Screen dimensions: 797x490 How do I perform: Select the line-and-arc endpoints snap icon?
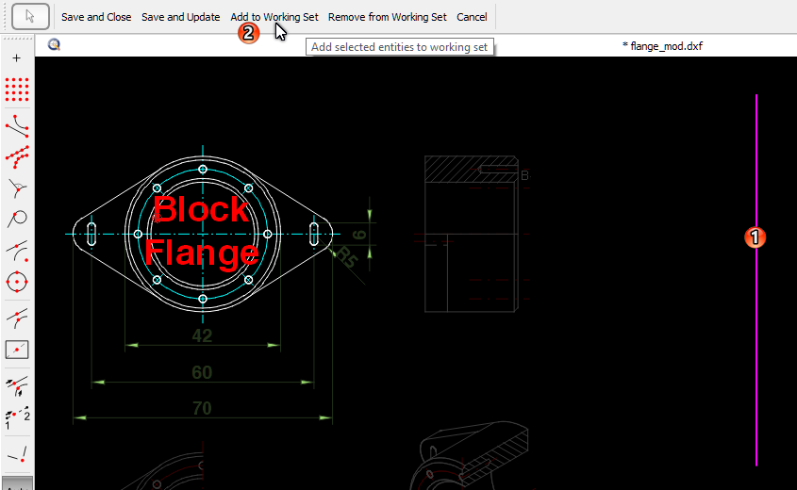tap(17, 126)
